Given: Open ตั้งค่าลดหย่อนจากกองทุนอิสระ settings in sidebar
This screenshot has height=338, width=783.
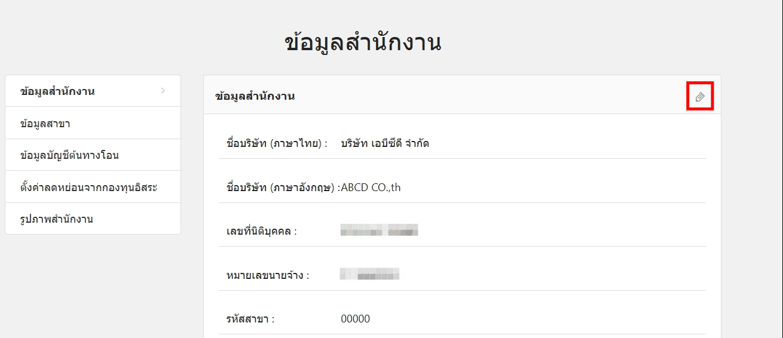Looking at the screenshot, I should [88, 188].
